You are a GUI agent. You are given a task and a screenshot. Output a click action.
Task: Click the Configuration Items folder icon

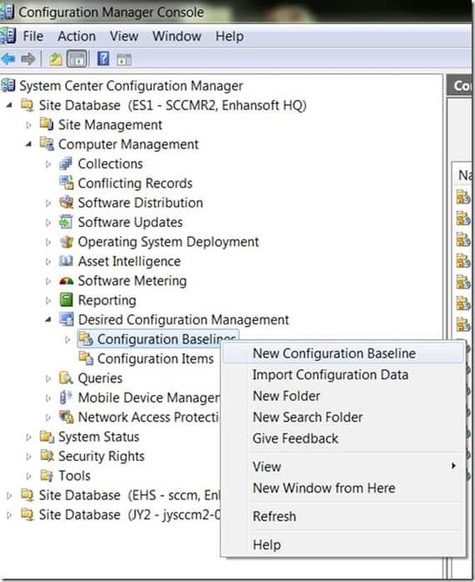point(86,358)
